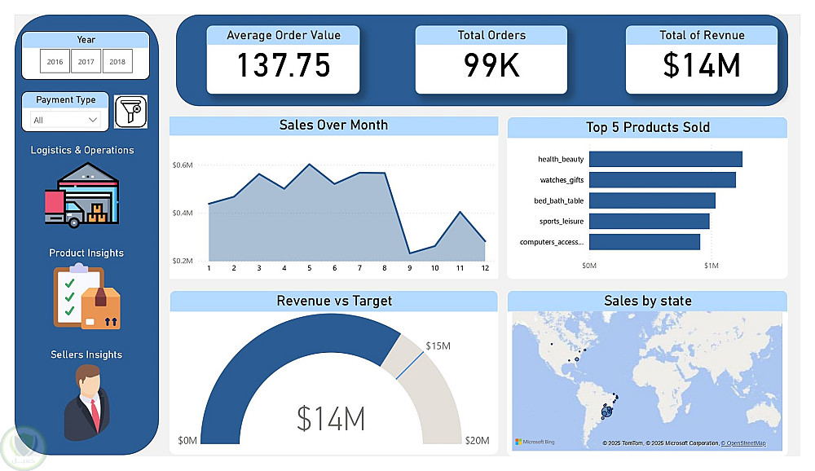Select year 2018 in Year slicer
This screenshot has width=815, height=471.
[117, 61]
